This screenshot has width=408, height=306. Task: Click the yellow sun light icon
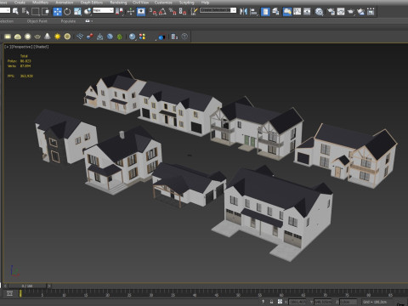point(57,37)
